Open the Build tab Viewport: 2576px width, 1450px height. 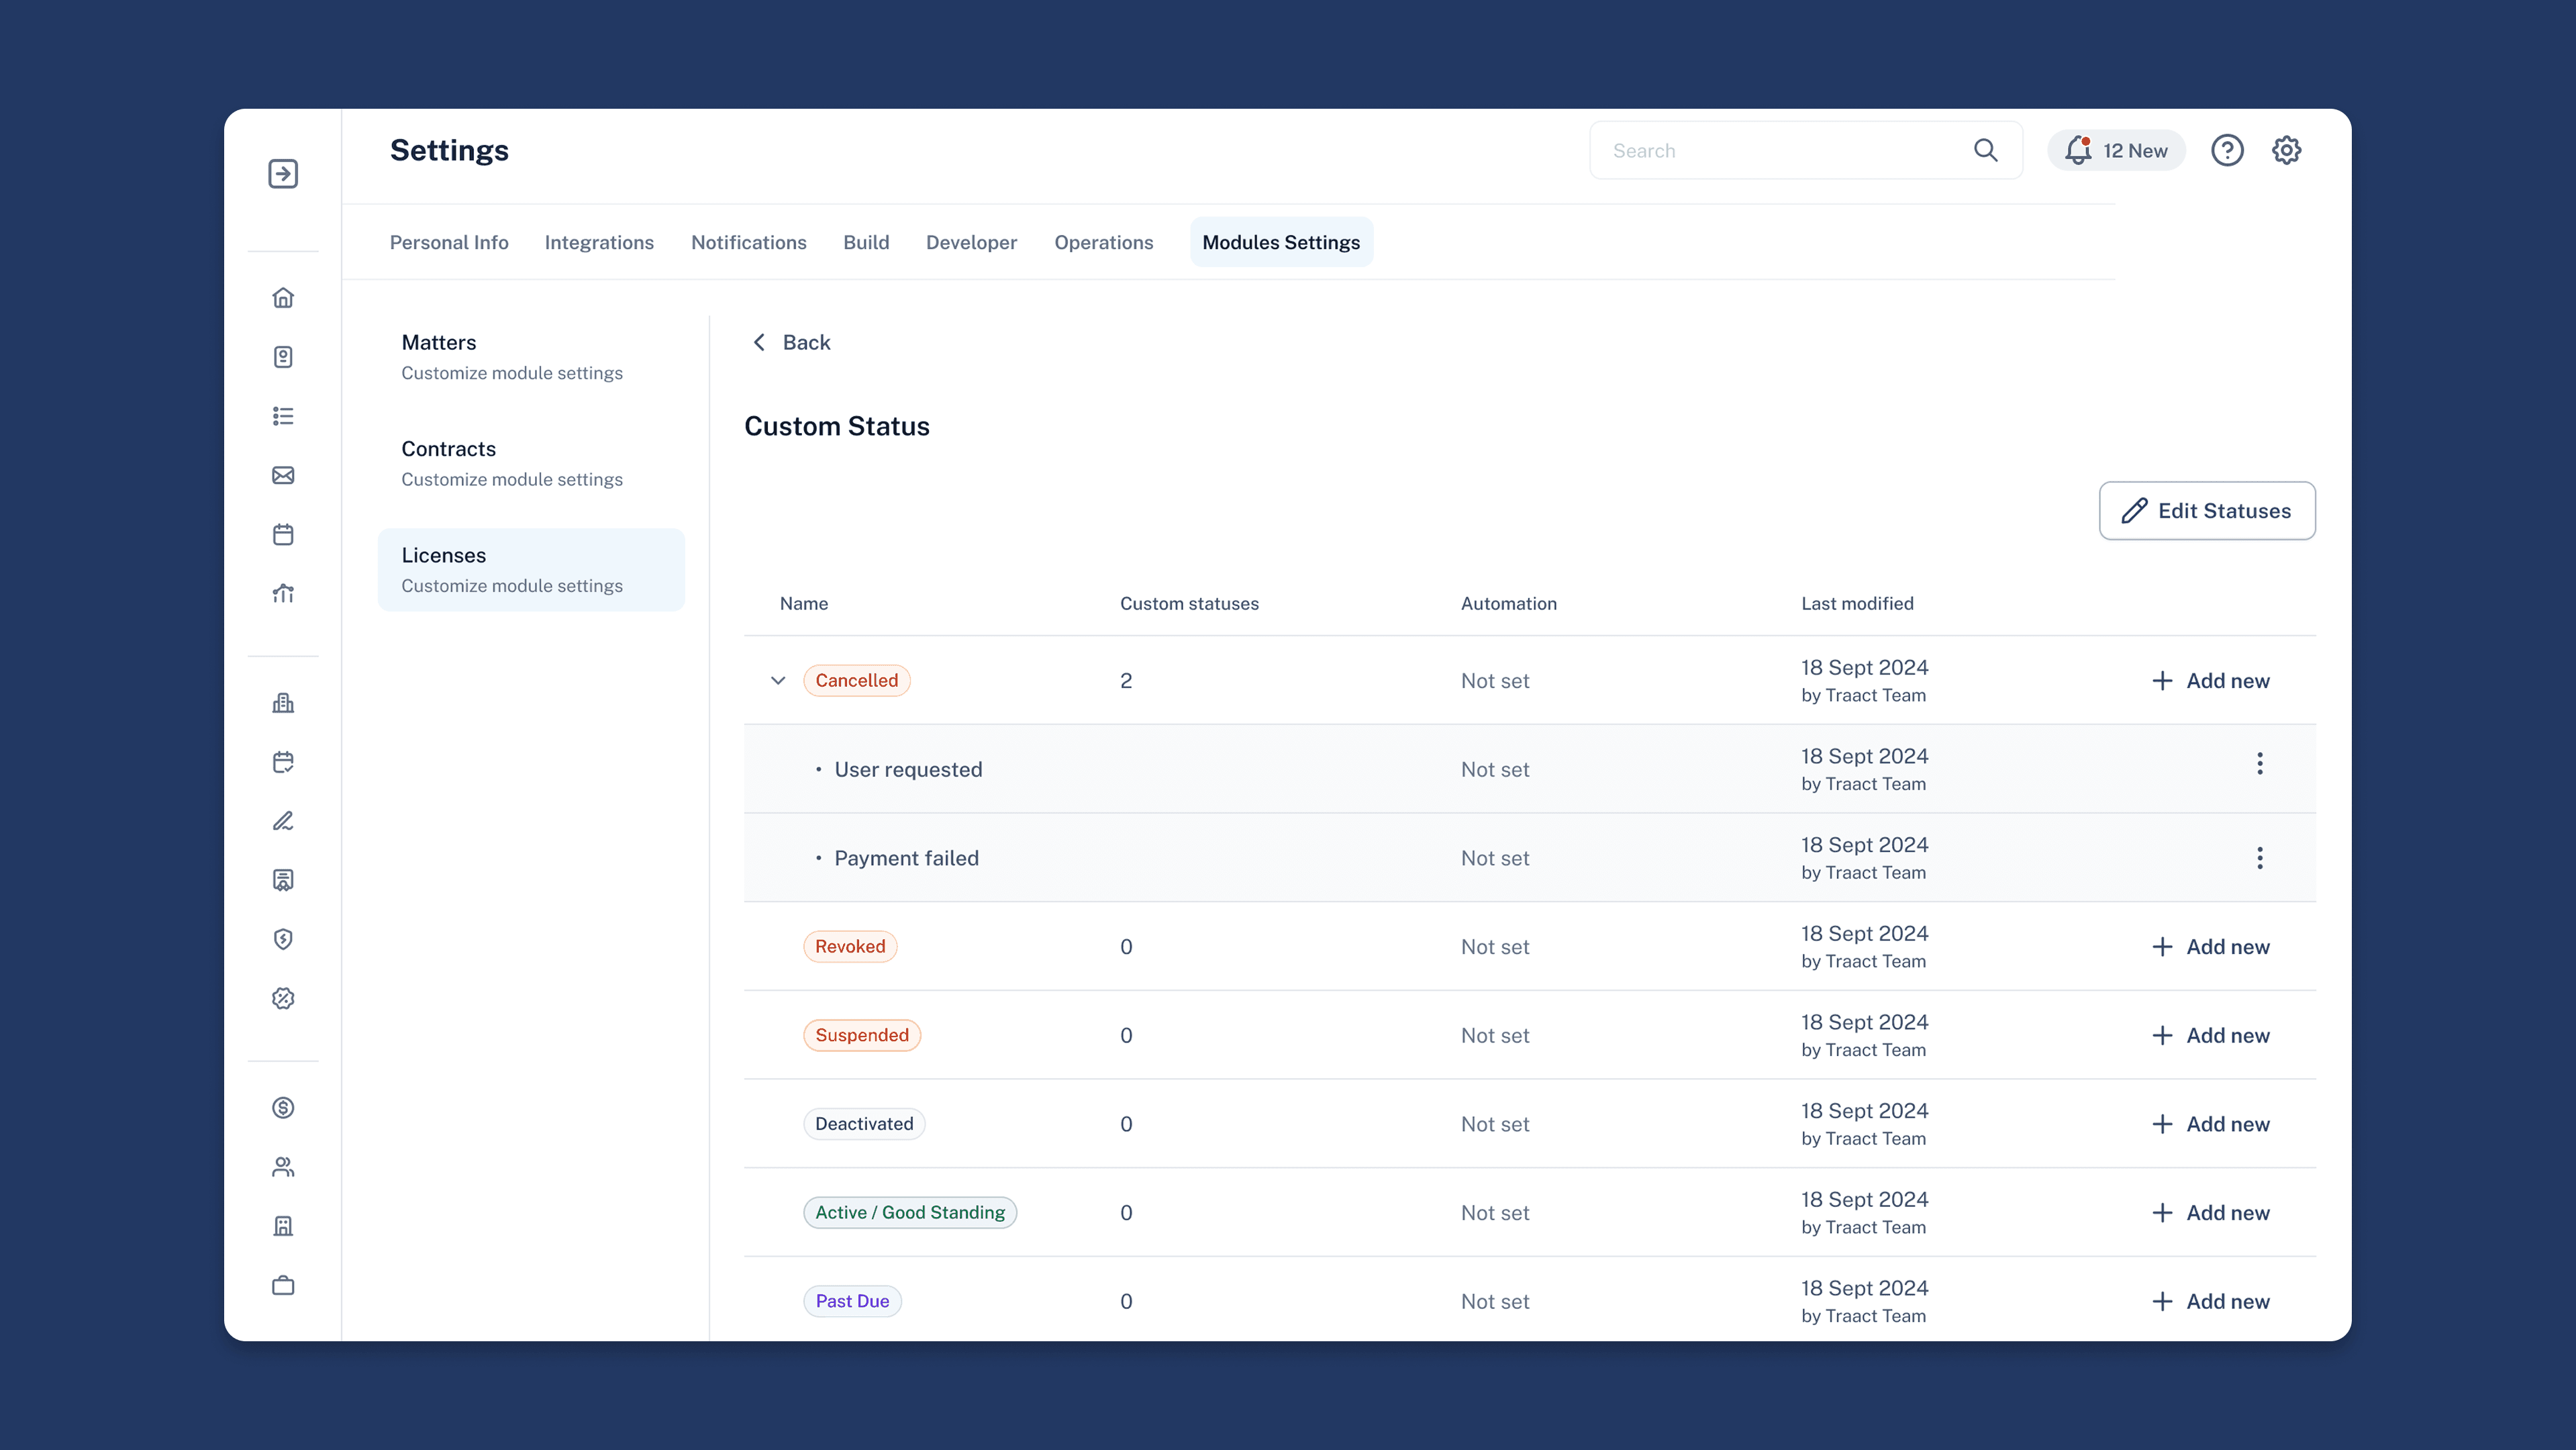coord(866,242)
